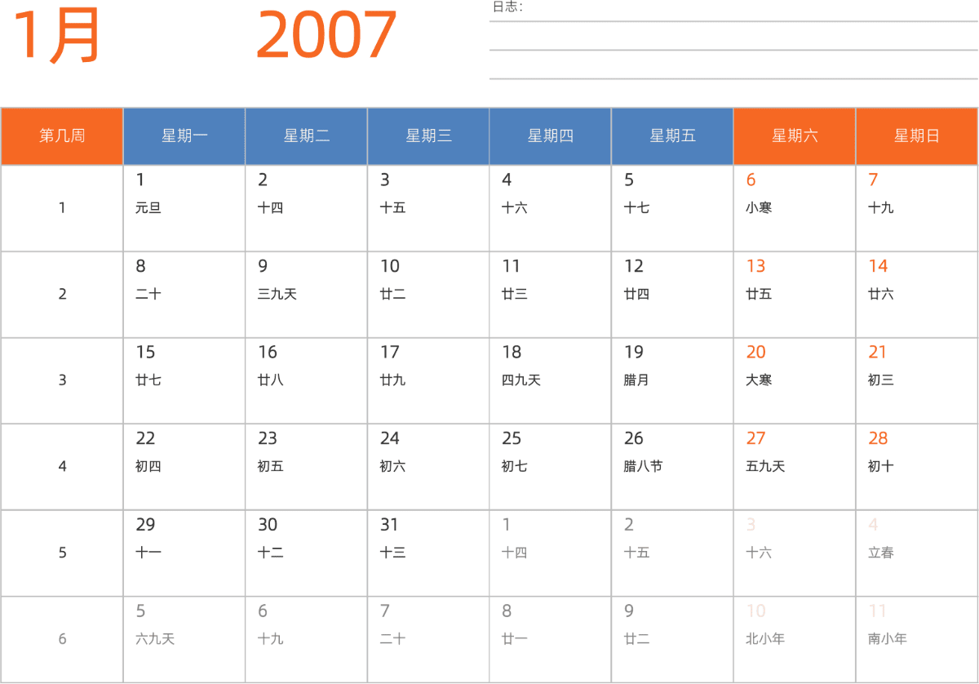Select the 星期一 column header
This screenshot has width=979, height=684.
(x=184, y=136)
